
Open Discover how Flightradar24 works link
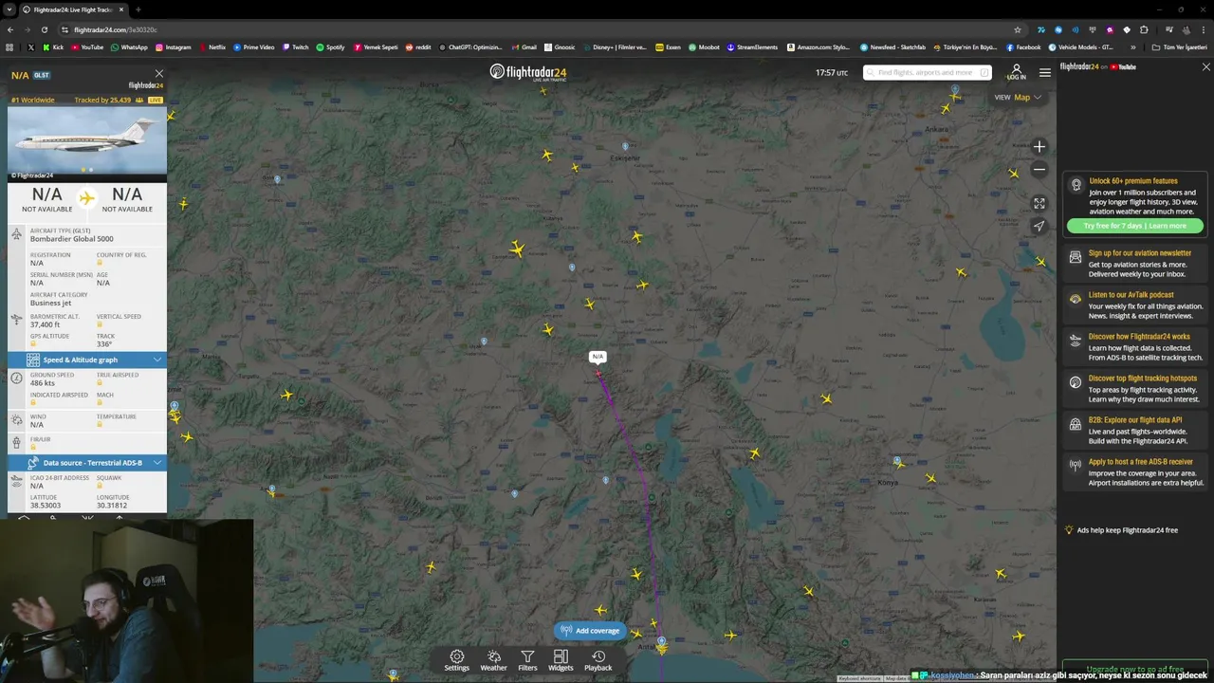(x=1139, y=337)
